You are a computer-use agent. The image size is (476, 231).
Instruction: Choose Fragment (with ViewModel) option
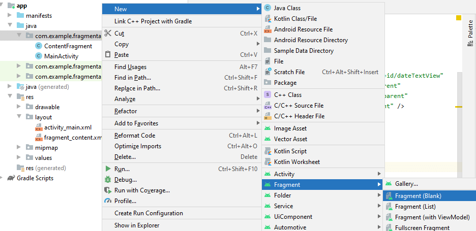pyautogui.click(x=432, y=217)
